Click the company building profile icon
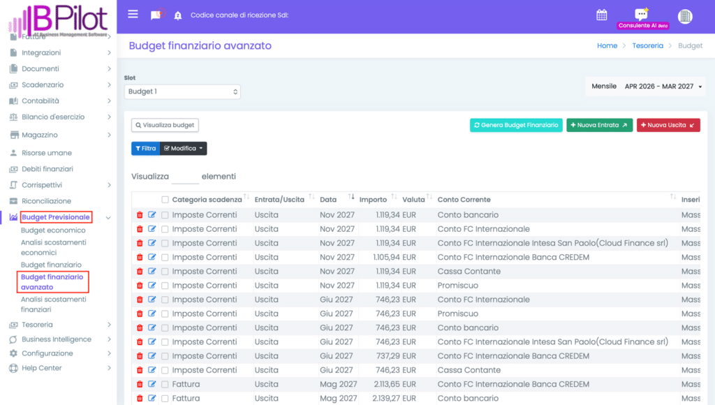Viewport: 715px width, 405px height. click(685, 16)
